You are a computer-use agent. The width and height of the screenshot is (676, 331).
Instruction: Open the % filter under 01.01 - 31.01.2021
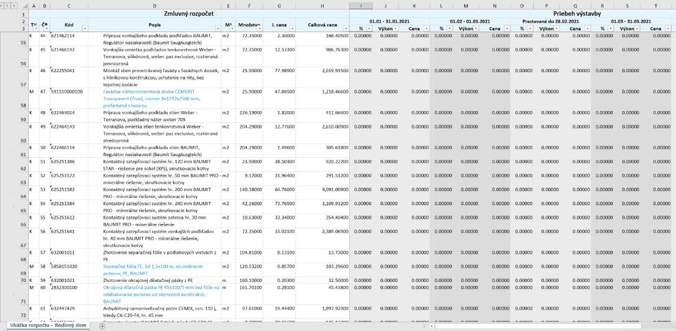click(x=369, y=28)
